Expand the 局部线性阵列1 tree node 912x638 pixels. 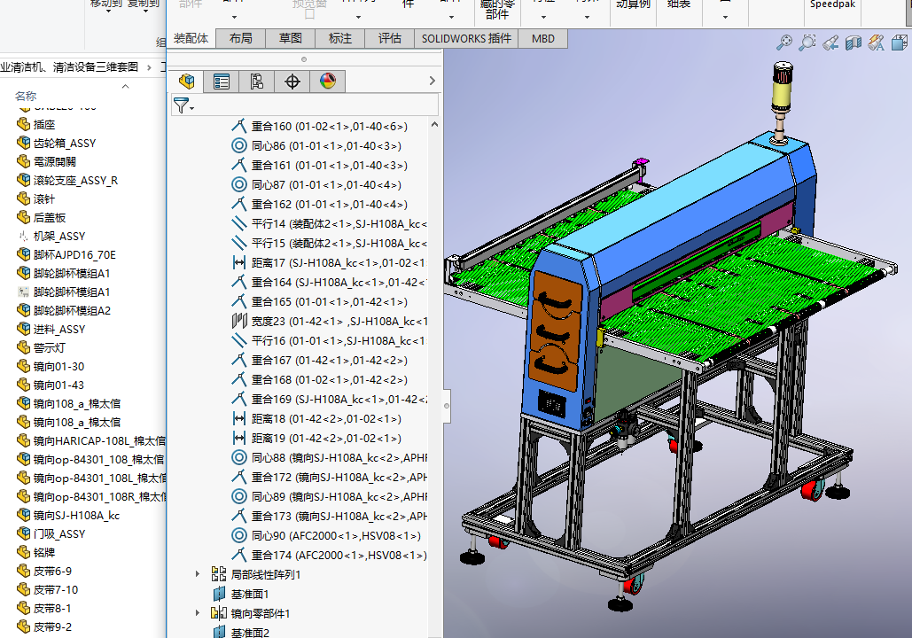[x=198, y=574]
